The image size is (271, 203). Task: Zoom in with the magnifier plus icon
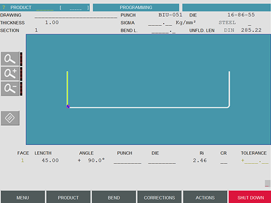pyautogui.click(x=10, y=74)
